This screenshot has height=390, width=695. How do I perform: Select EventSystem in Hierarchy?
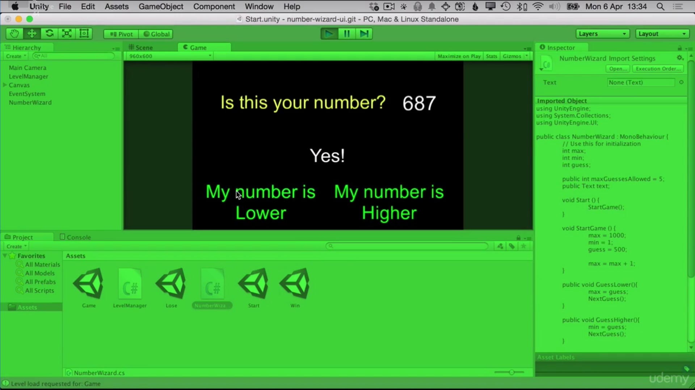pos(27,94)
